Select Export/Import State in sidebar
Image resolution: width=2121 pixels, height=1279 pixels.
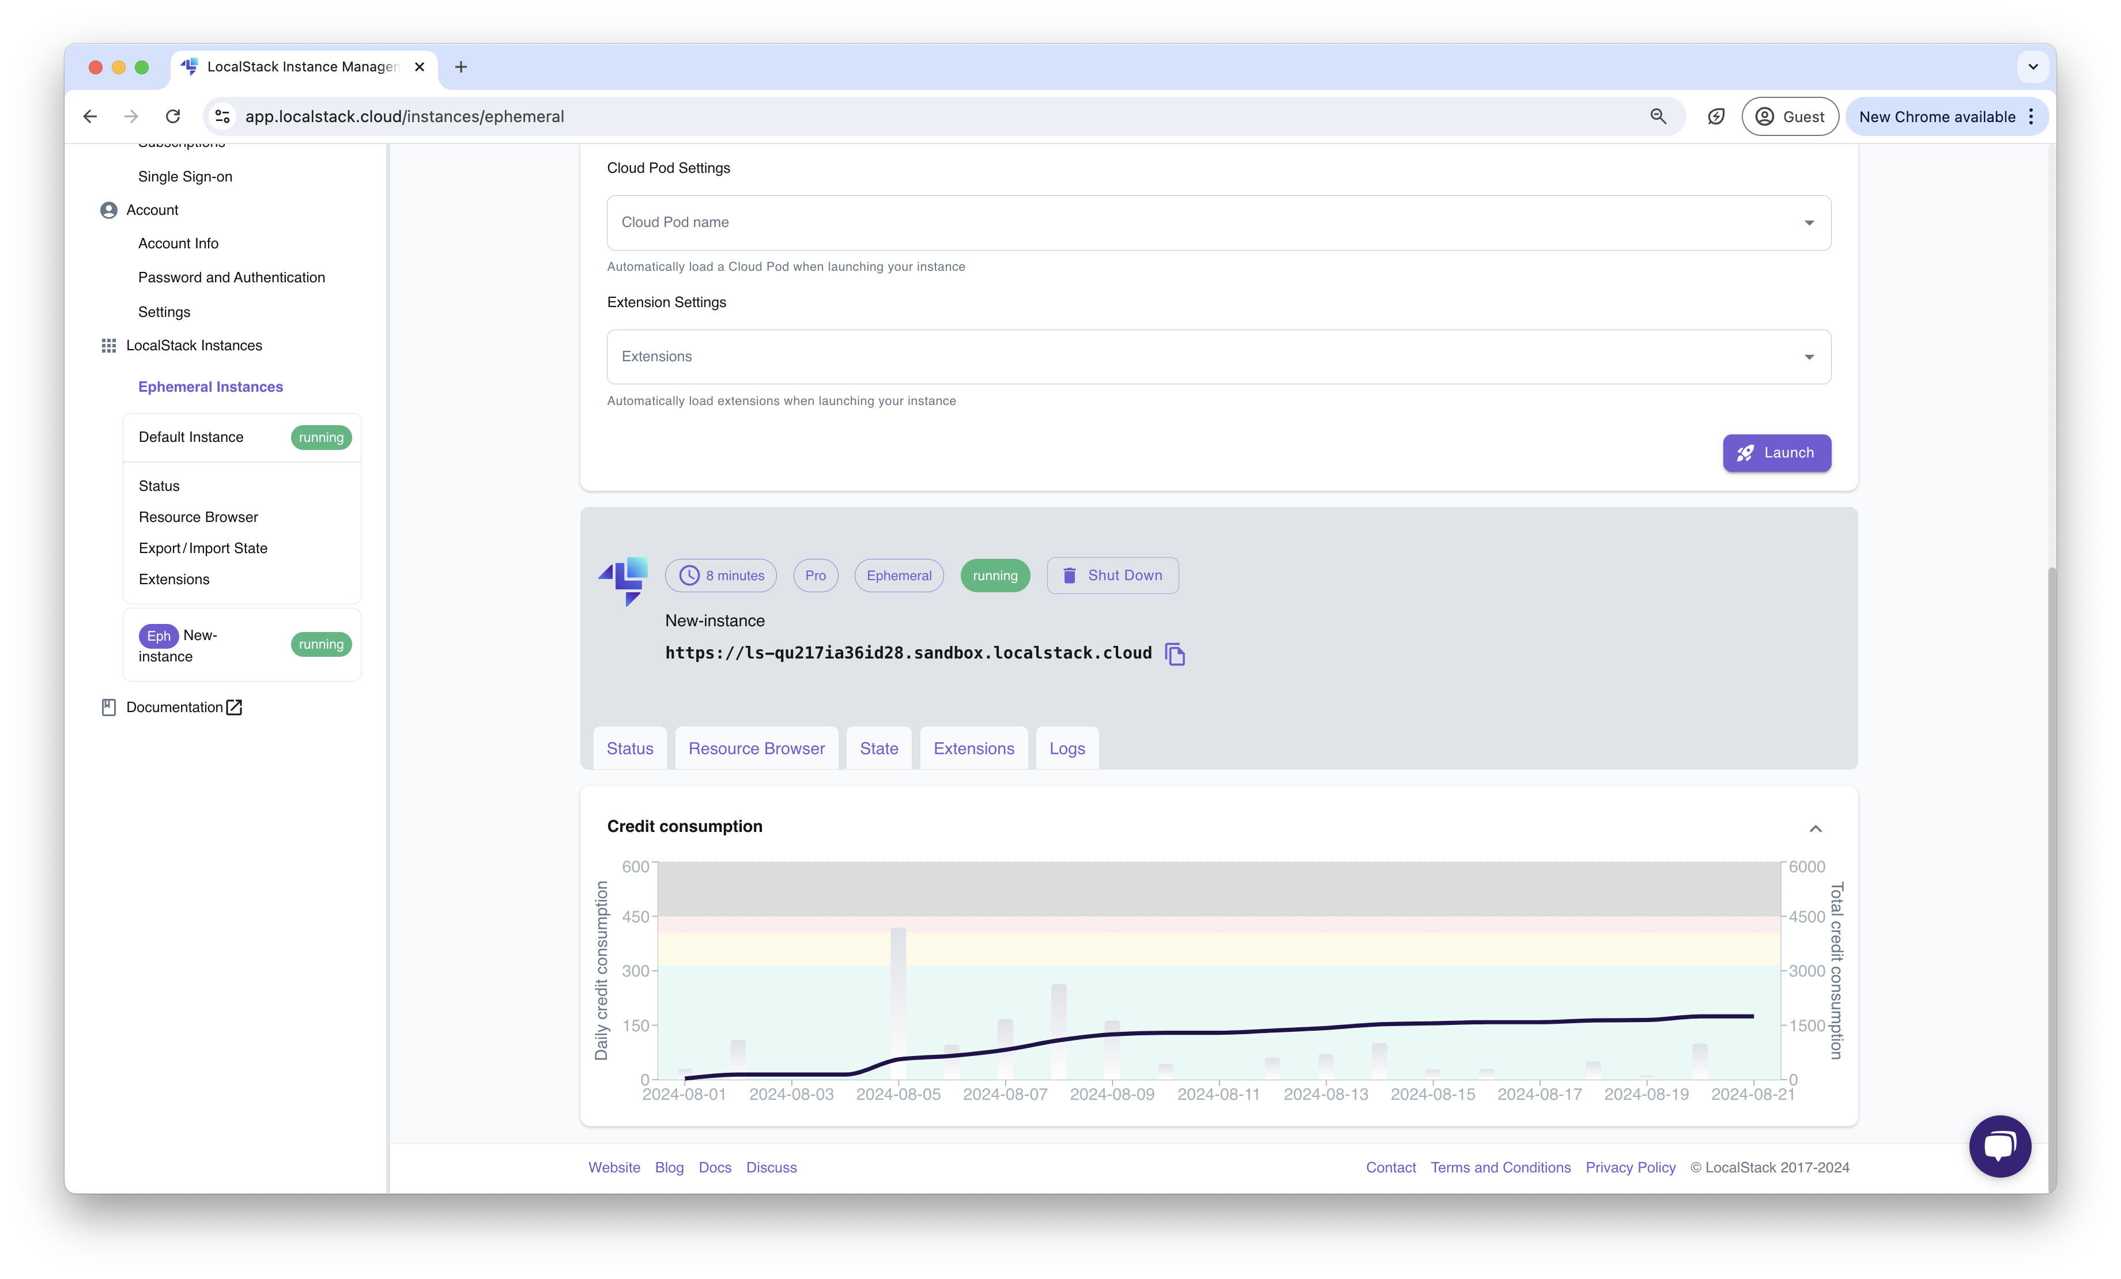[203, 548]
